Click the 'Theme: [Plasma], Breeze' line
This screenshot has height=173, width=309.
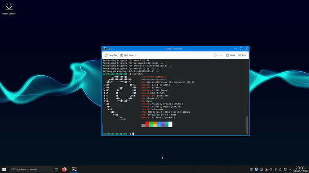[162, 104]
